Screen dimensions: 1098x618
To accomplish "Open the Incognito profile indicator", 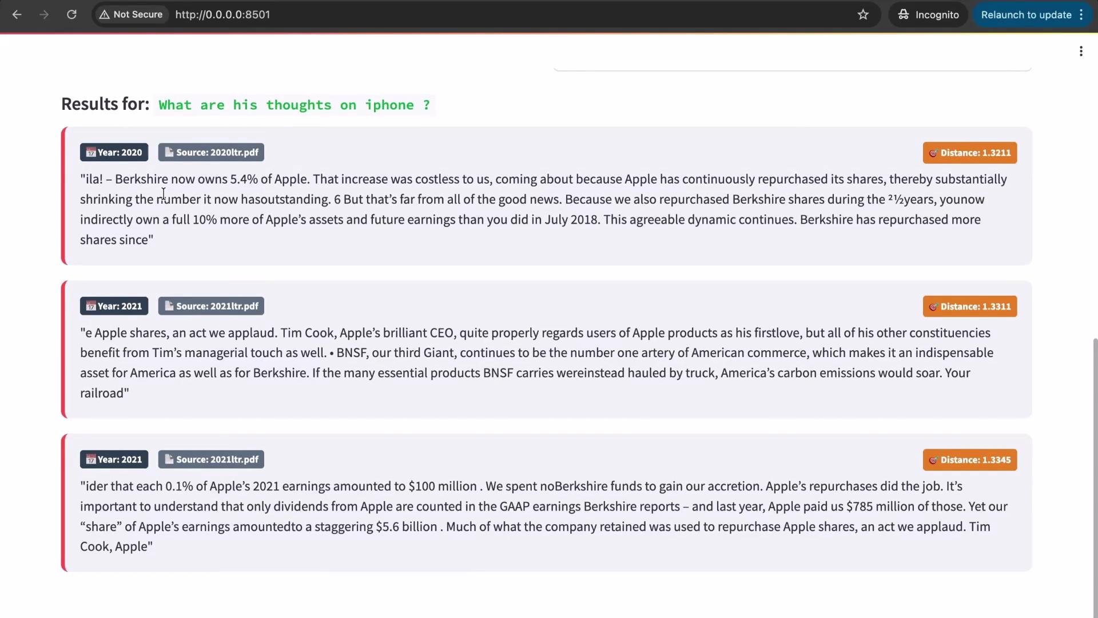I will (x=928, y=15).
